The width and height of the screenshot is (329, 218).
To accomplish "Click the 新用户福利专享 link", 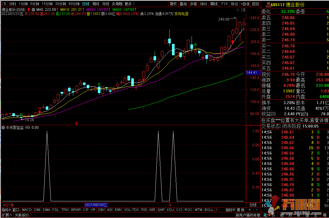I will pos(248,215).
